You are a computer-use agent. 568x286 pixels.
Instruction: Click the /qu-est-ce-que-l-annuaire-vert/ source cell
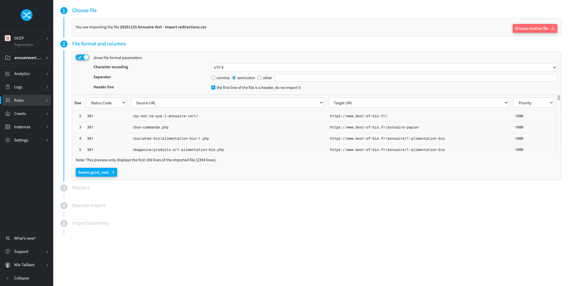pos(165,116)
